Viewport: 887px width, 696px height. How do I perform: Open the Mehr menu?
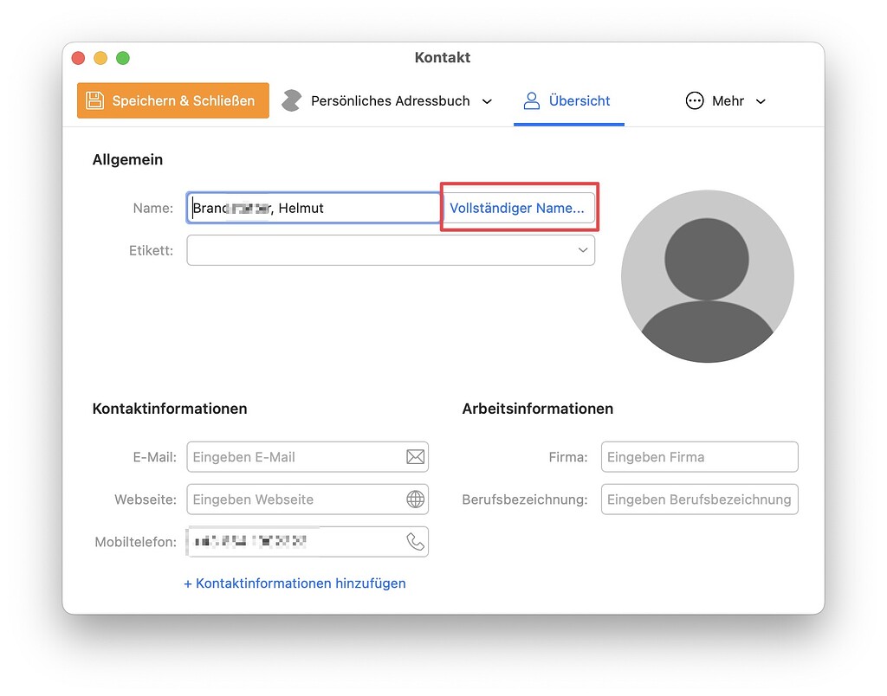tap(726, 100)
